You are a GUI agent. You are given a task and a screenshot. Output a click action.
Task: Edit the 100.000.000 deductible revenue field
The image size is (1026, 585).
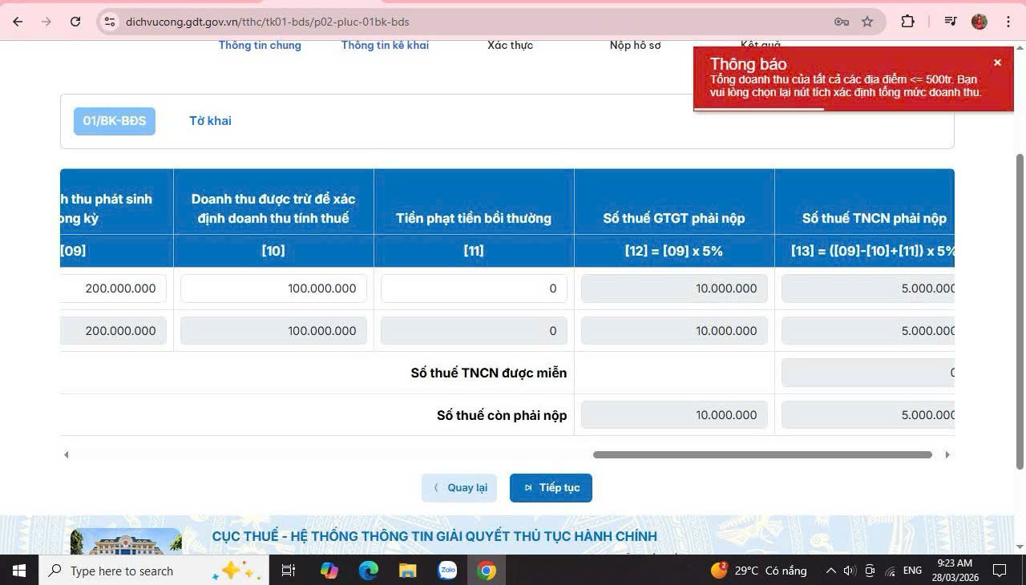click(x=273, y=288)
